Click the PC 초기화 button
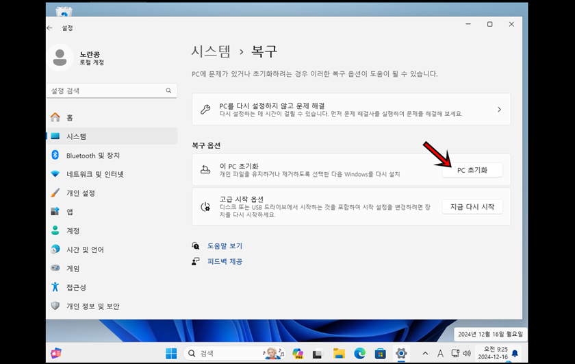Image resolution: width=575 pixels, height=364 pixels. coord(472,170)
